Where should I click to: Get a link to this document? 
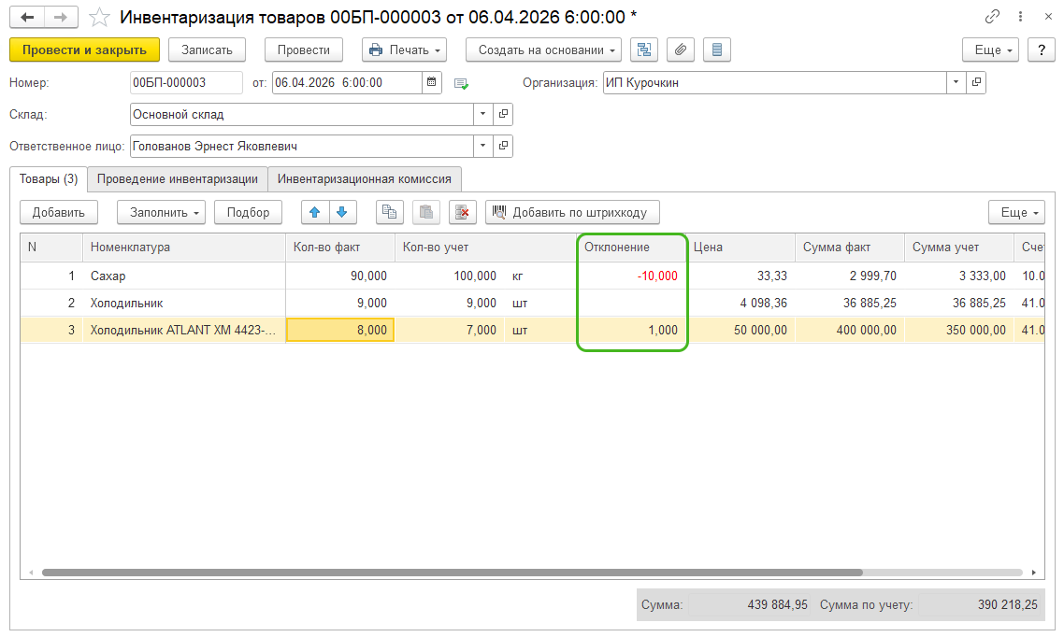tap(992, 18)
